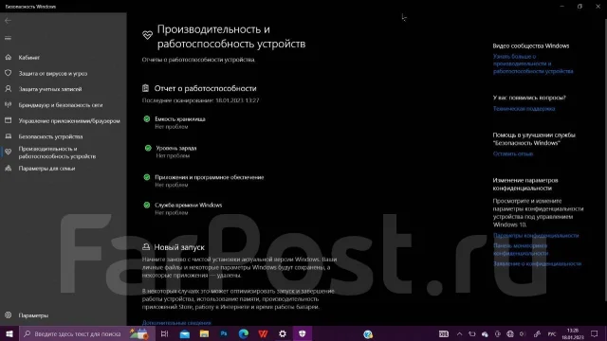Click green check next to Уровень заряда
Screen dimensions: 607x341
point(148,148)
